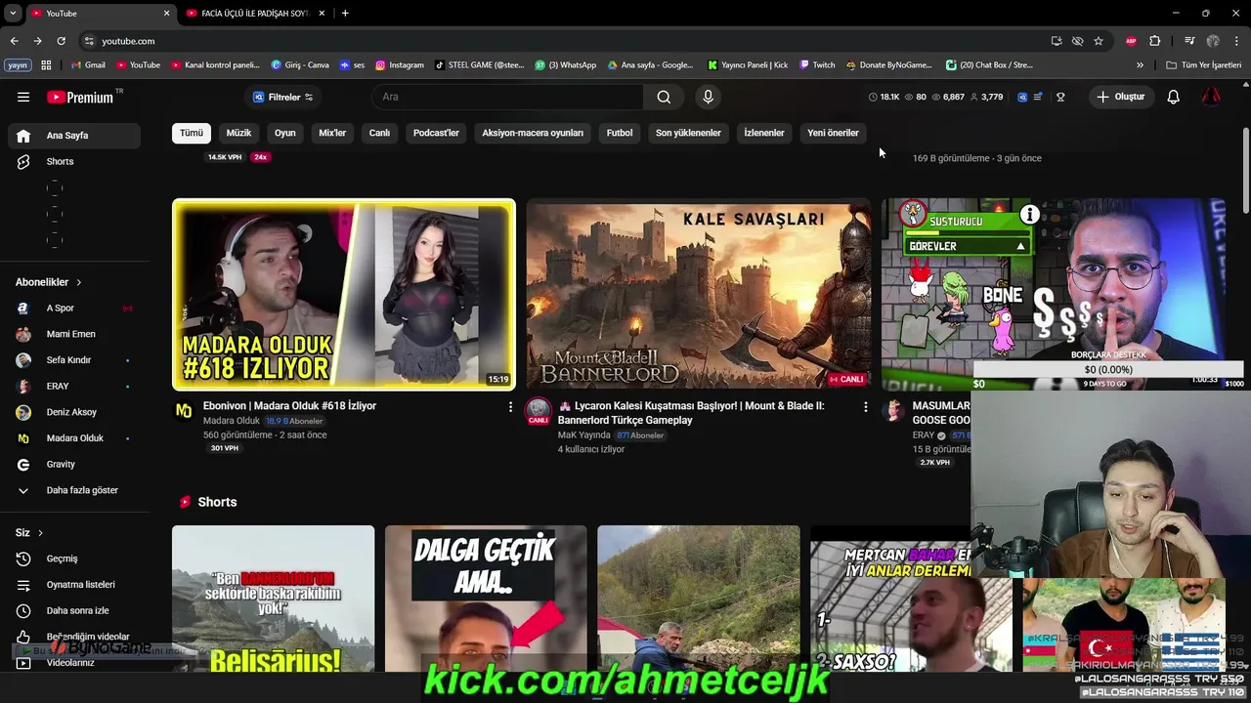This screenshot has height=703, width=1251.
Task: Select the Oyun filter chip
Action: tap(284, 133)
